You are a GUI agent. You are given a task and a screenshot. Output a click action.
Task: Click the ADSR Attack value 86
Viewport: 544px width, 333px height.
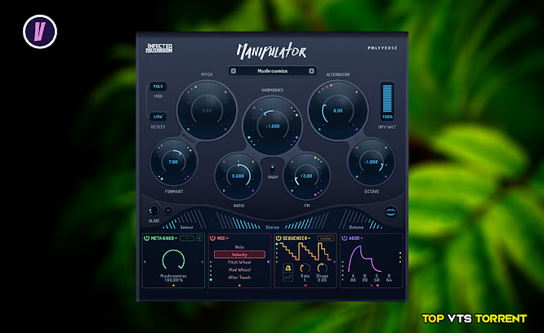coord(353,280)
